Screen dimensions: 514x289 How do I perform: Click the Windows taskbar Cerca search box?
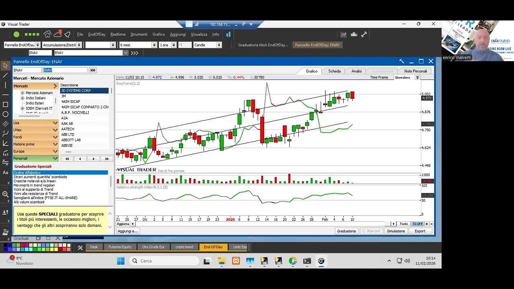(x=165, y=261)
